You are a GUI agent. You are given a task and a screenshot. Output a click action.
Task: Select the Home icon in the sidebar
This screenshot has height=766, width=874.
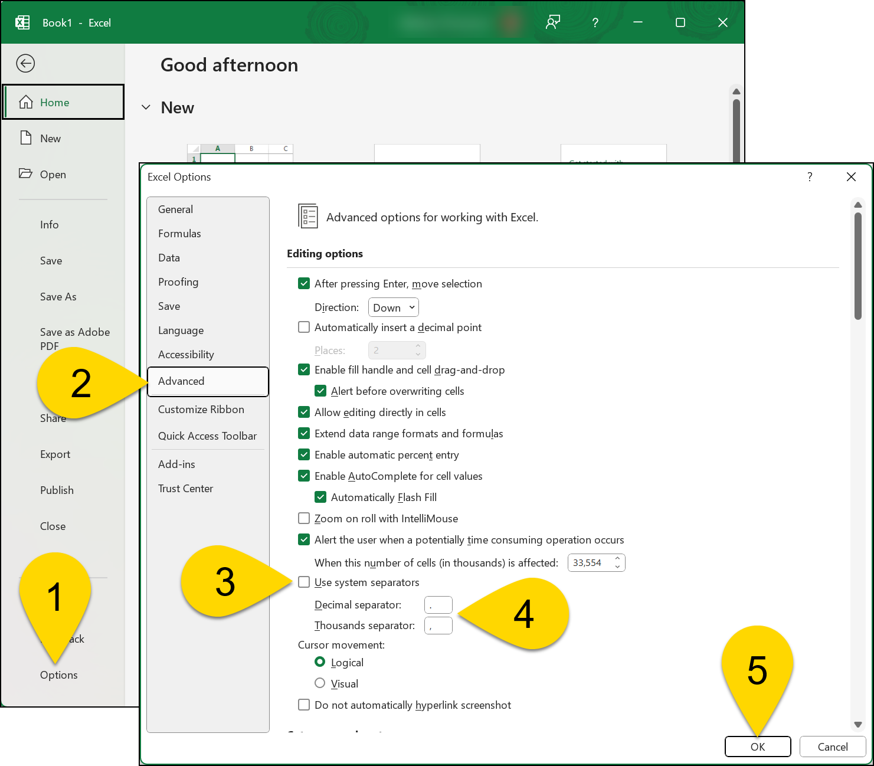coord(26,102)
